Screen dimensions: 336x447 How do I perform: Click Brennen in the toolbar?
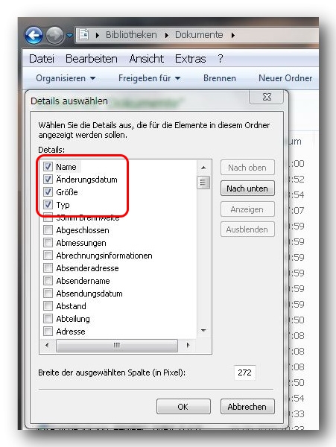point(220,78)
